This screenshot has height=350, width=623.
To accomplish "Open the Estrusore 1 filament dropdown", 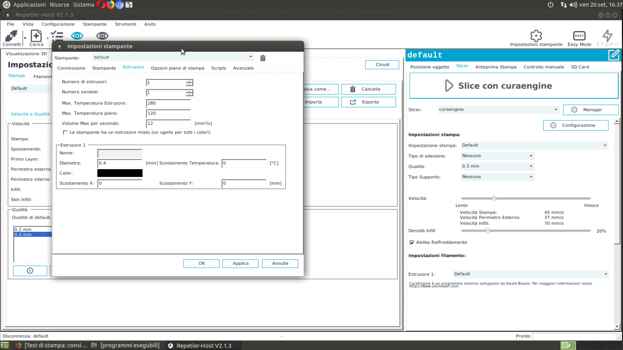I will click(531, 274).
